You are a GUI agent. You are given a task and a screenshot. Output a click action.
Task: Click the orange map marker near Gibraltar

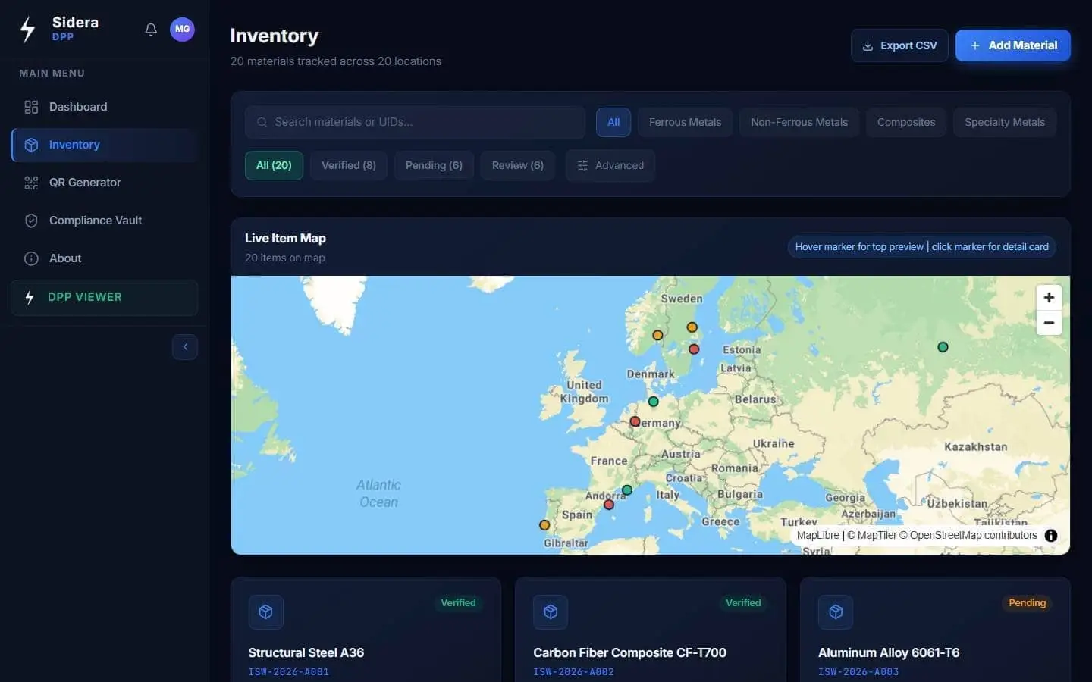coord(544,525)
